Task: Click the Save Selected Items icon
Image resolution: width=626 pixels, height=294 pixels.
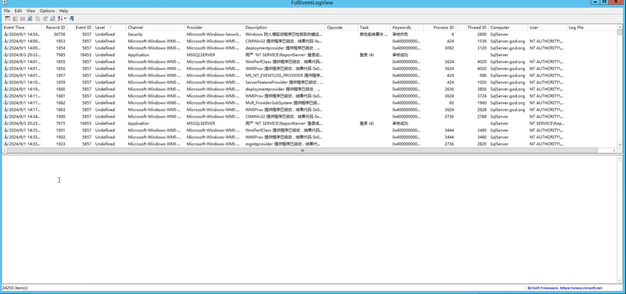Action: [23, 18]
